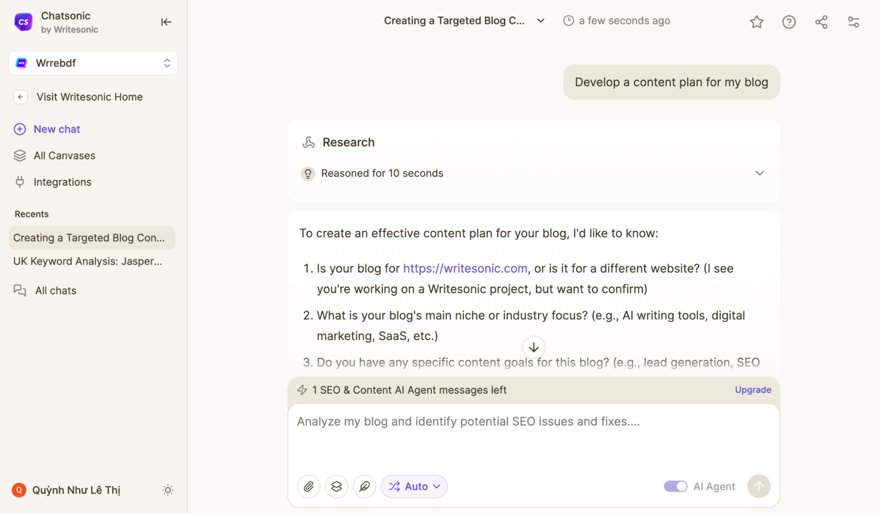Image resolution: width=880 pixels, height=514 pixels.
Task: Open chat title dropdown chevron
Action: (541, 21)
